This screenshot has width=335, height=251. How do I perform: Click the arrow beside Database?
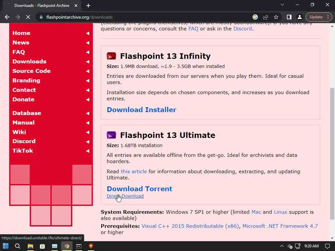[x=88, y=113]
